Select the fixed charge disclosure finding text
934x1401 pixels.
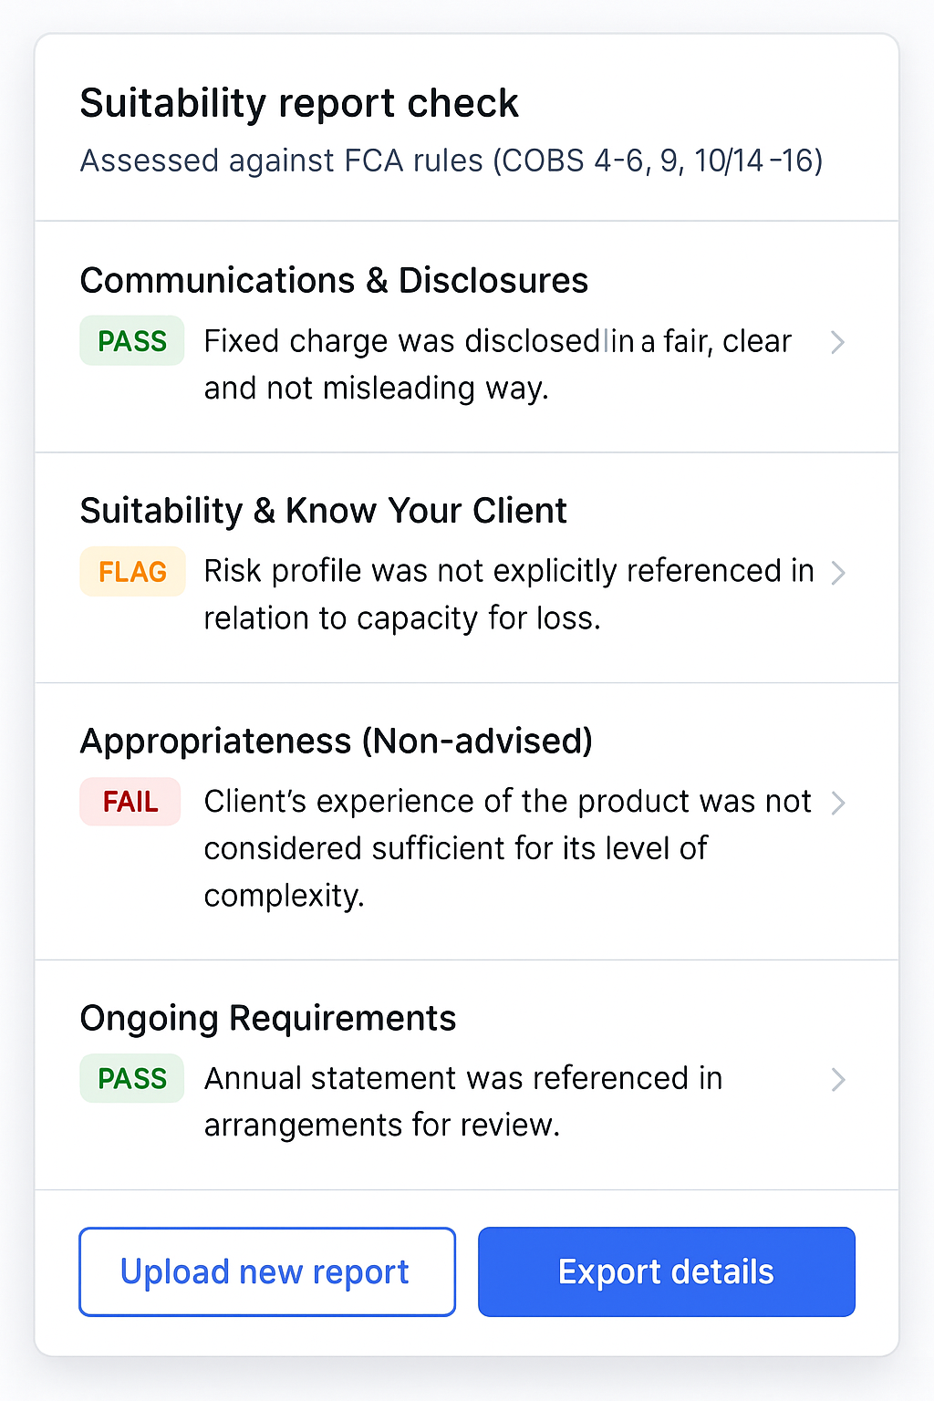click(x=498, y=364)
